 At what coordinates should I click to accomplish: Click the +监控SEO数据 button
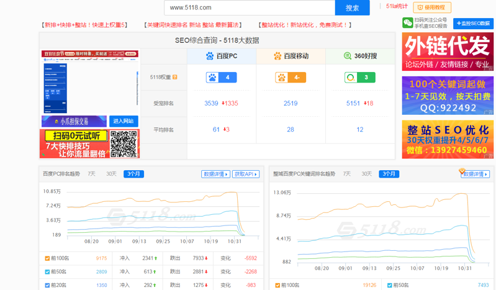pos(473,24)
